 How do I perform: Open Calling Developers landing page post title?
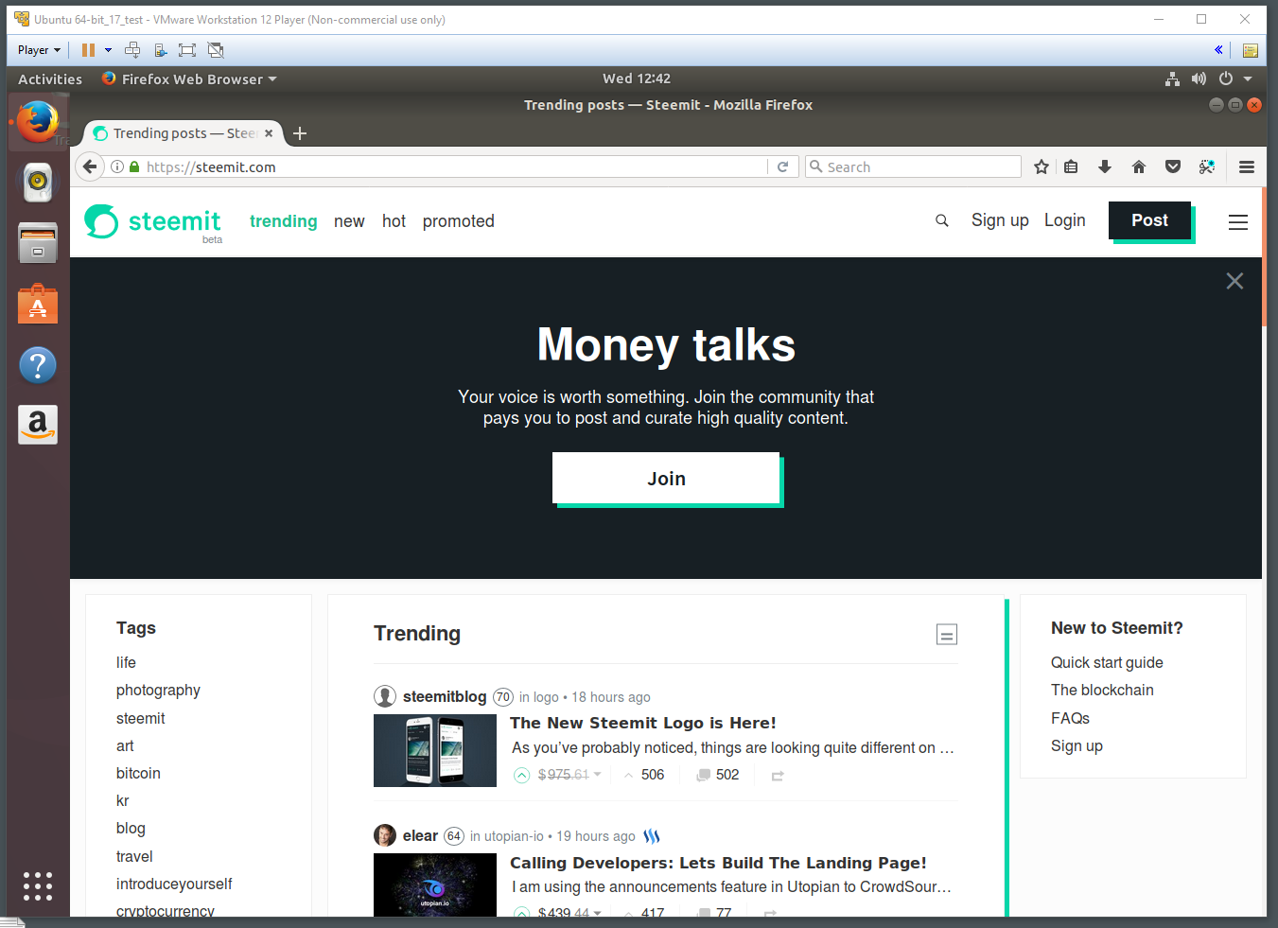click(718, 863)
